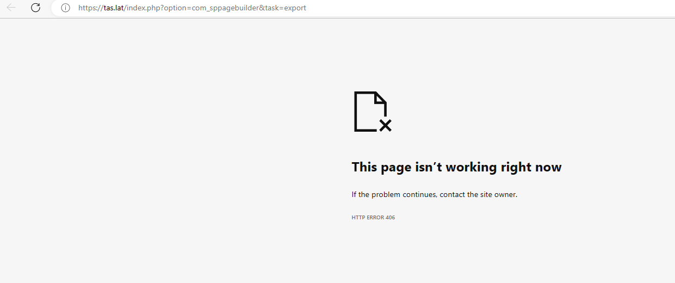Viewport: 675px width, 283px height.
Task: Click the broken page document icon
Action: click(x=373, y=112)
